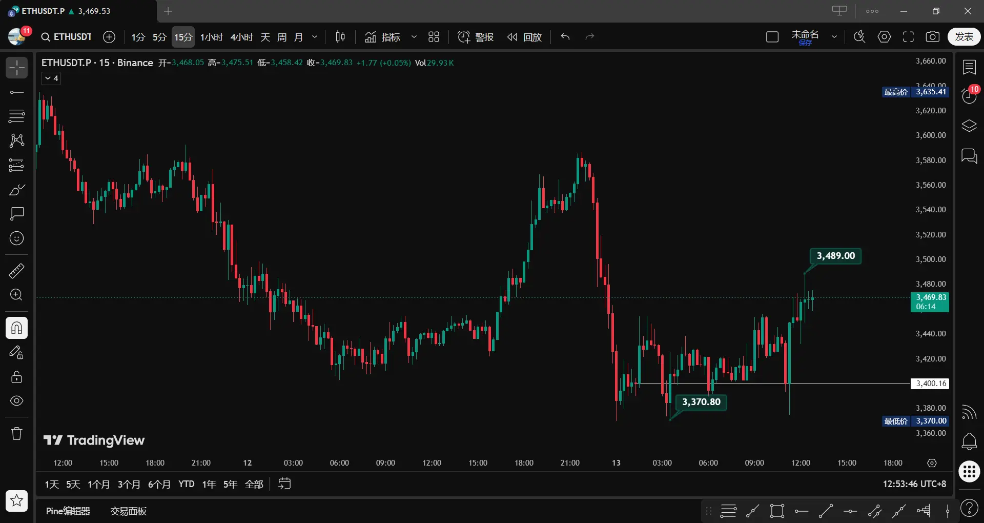Open the notifications bell panel
Screen dimensions: 984x523
969,441
